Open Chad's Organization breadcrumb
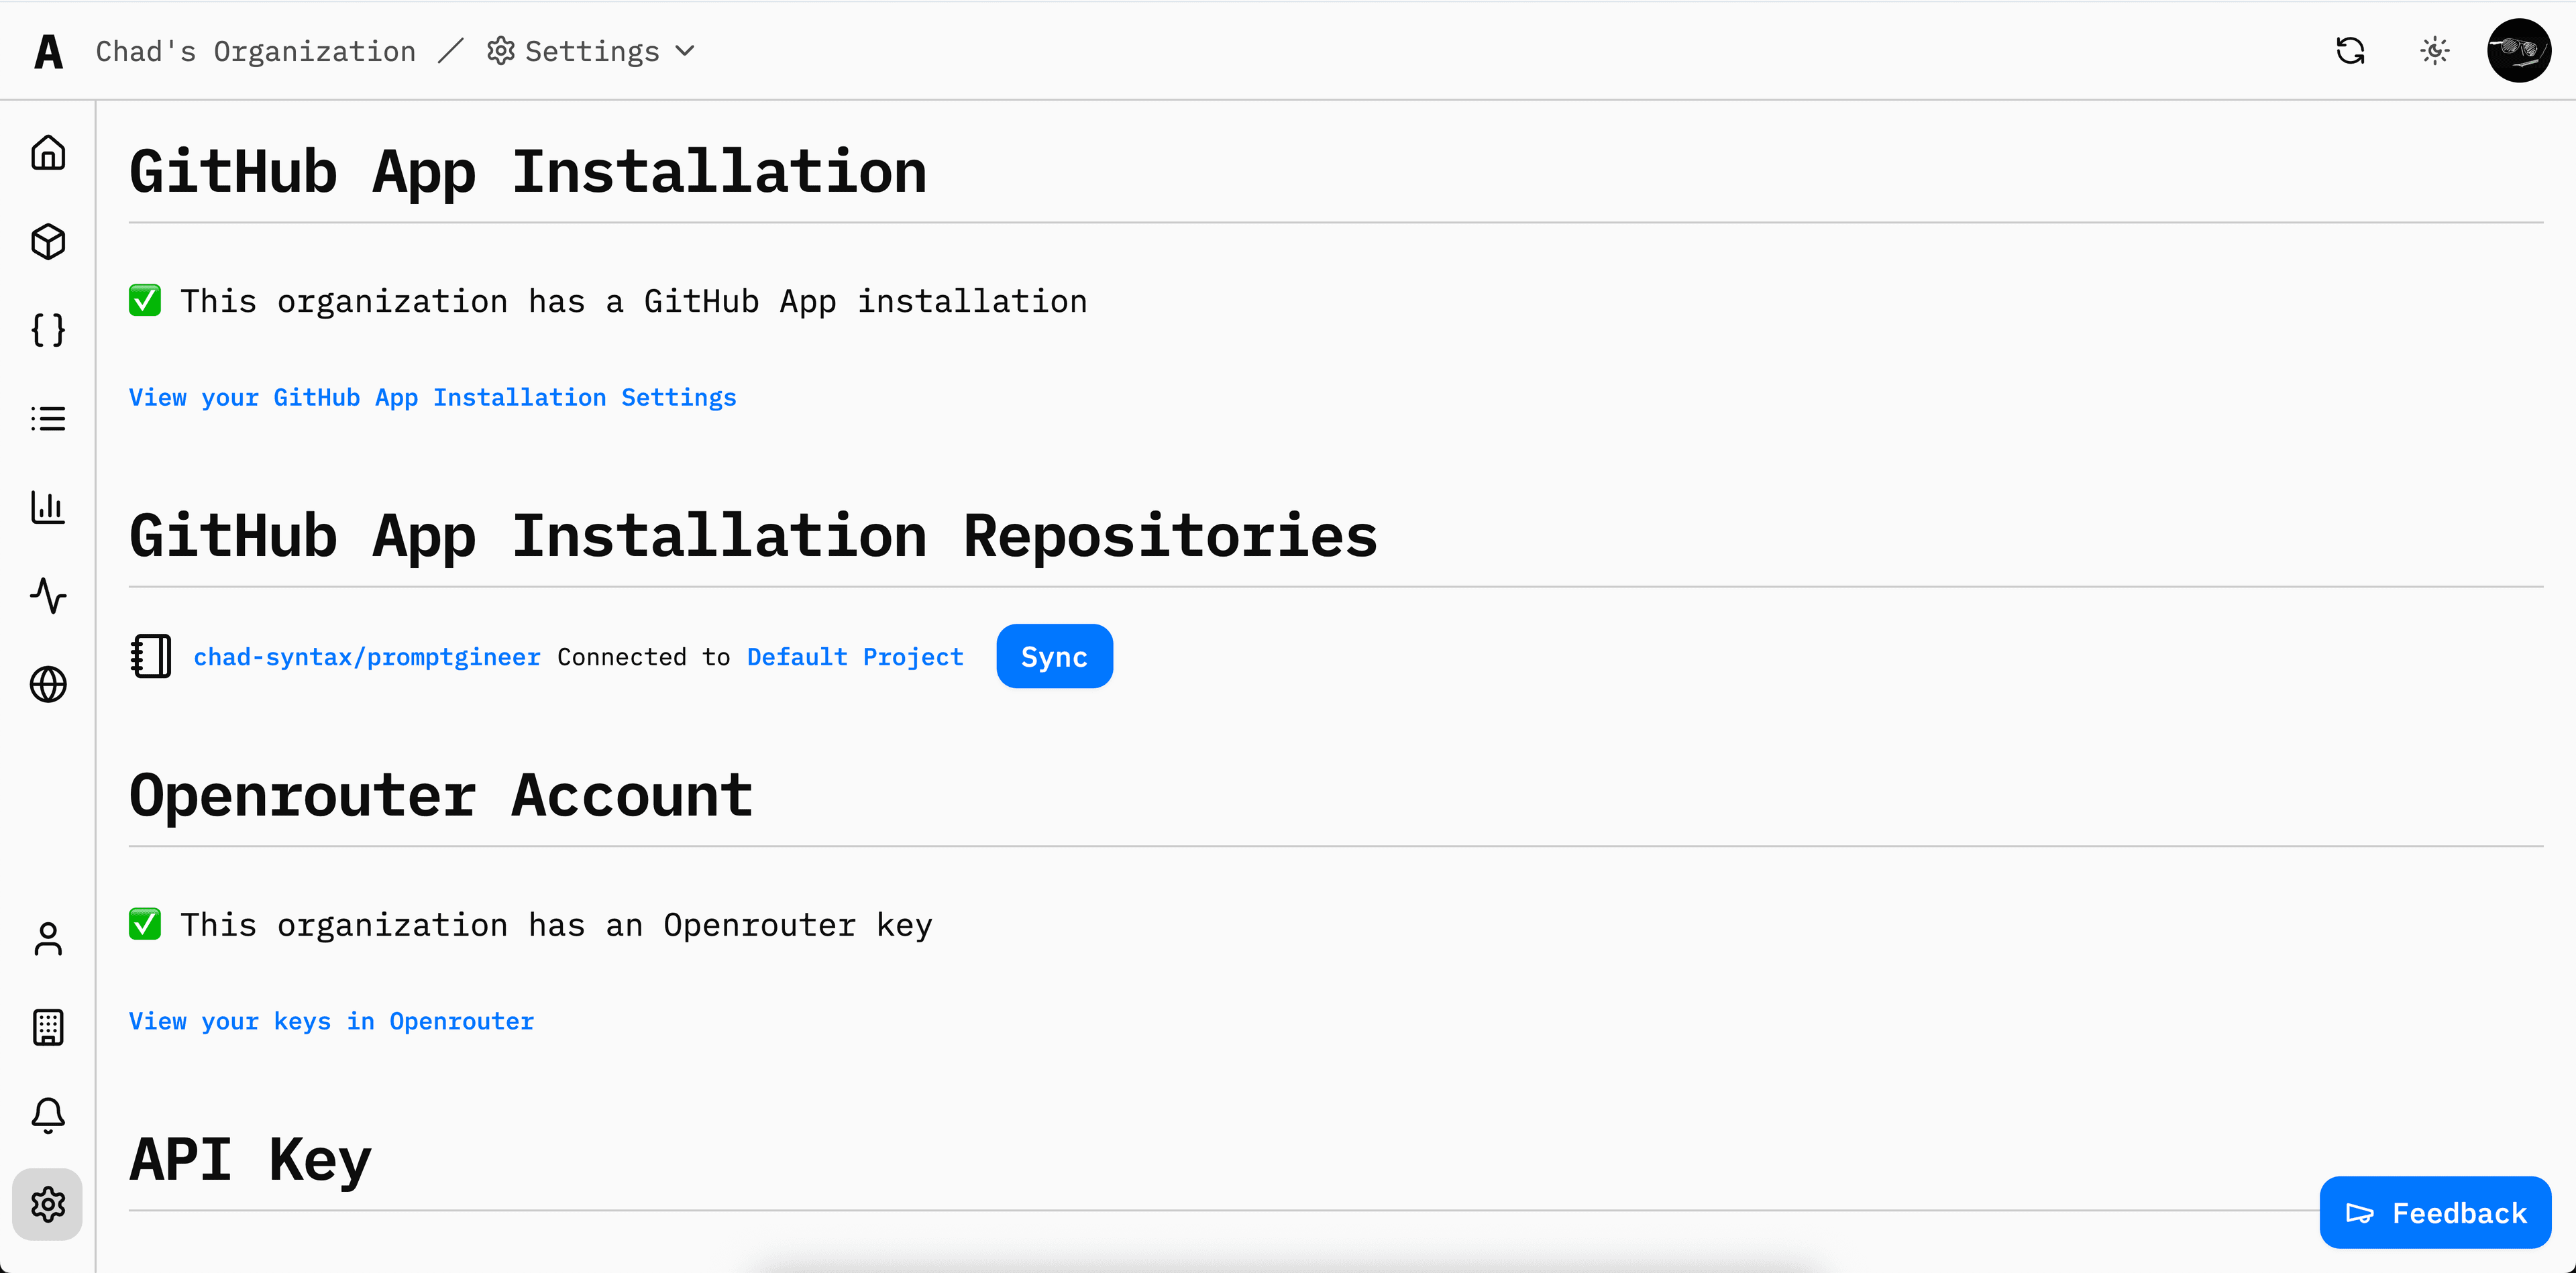This screenshot has height=1273, width=2576. pos(256,51)
